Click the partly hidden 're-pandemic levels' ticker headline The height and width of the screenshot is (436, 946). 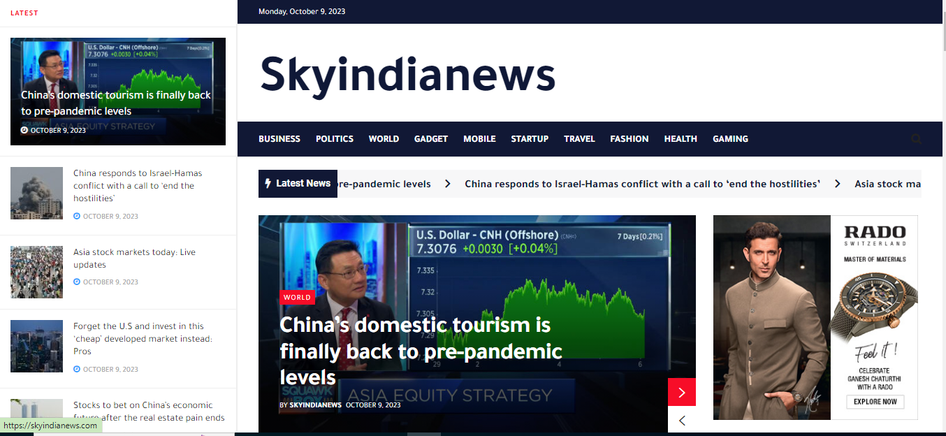click(384, 184)
